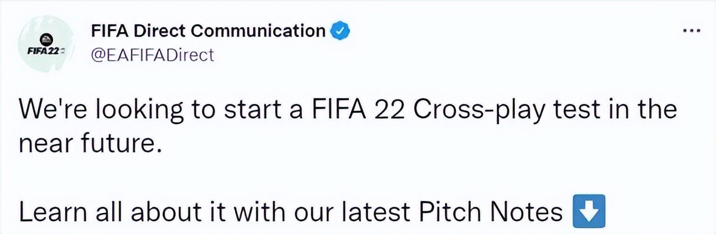
Task: Click the @EAFIFADirect handle
Action: [151, 55]
